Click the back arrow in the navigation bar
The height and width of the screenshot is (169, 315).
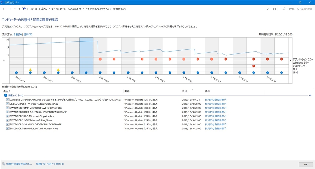(4, 9)
